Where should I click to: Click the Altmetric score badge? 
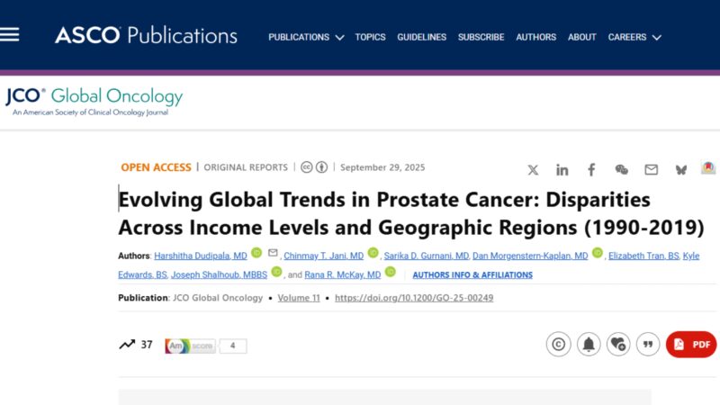coord(205,346)
